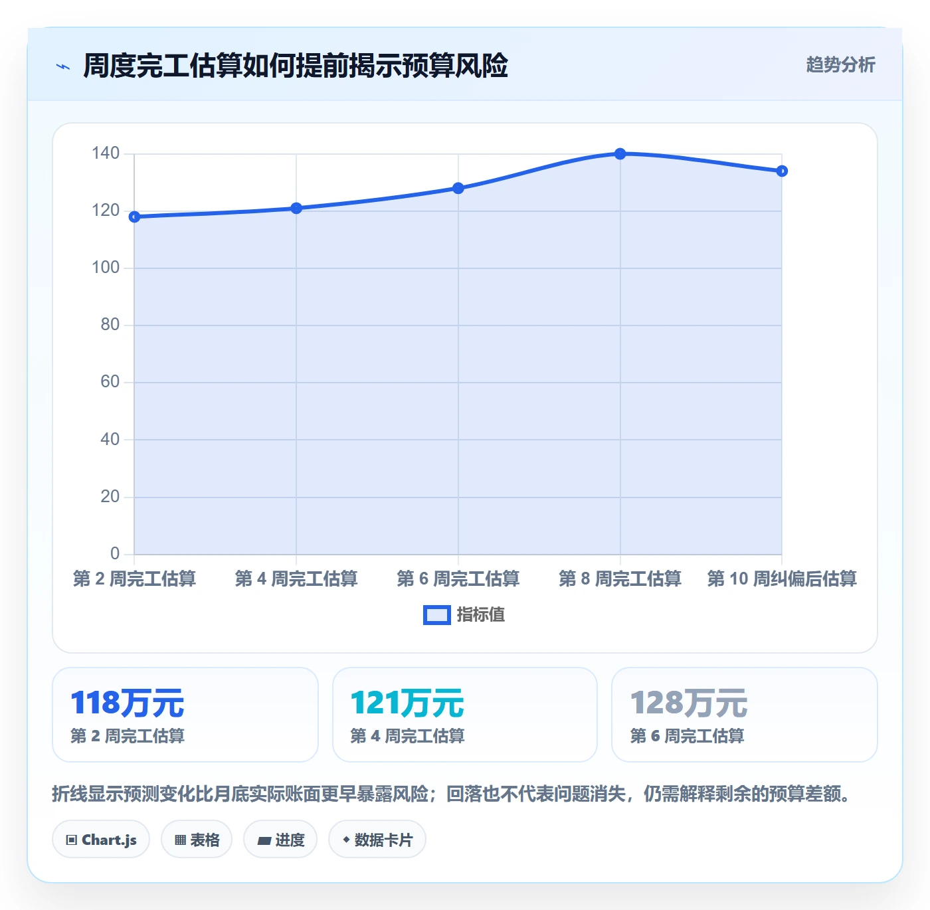Click the 128万元 stat value
930x910 pixels.
689,703
